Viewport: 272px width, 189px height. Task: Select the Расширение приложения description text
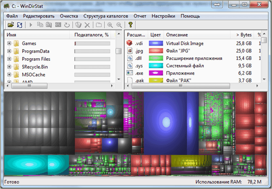click(194, 58)
